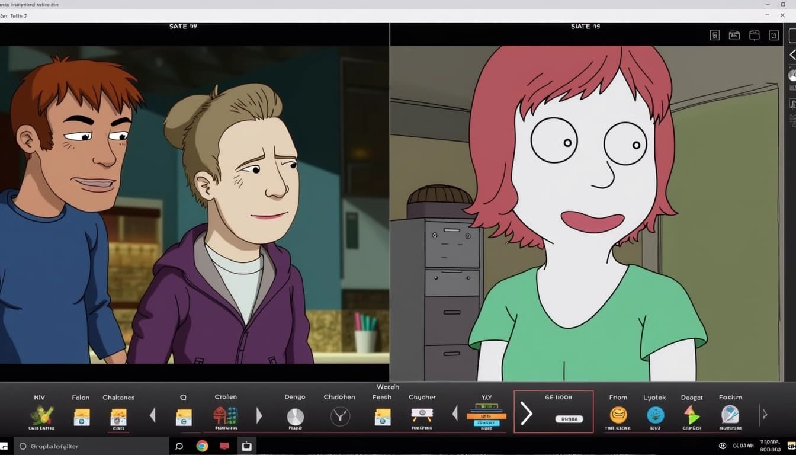Open the sidebar with the left-pointing chevron

(792, 55)
